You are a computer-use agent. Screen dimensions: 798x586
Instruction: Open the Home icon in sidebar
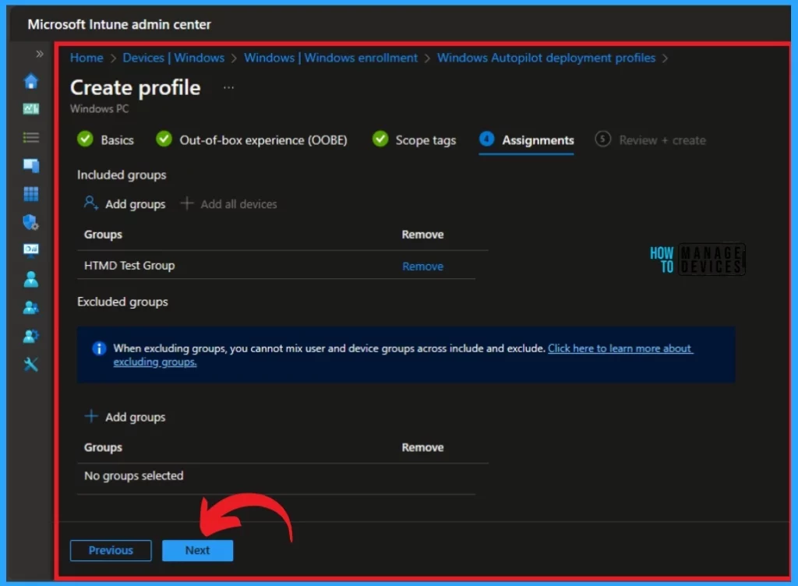31,81
